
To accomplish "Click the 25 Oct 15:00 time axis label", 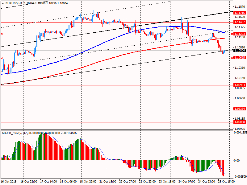I will [x=226, y=182].
